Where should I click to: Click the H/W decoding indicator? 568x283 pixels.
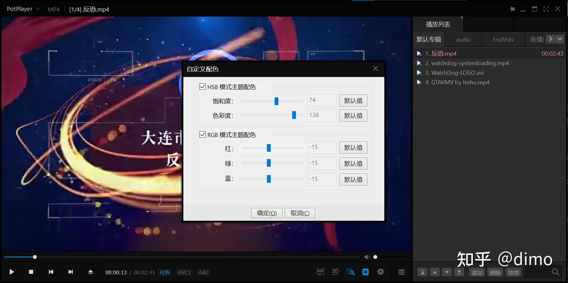tap(164, 272)
